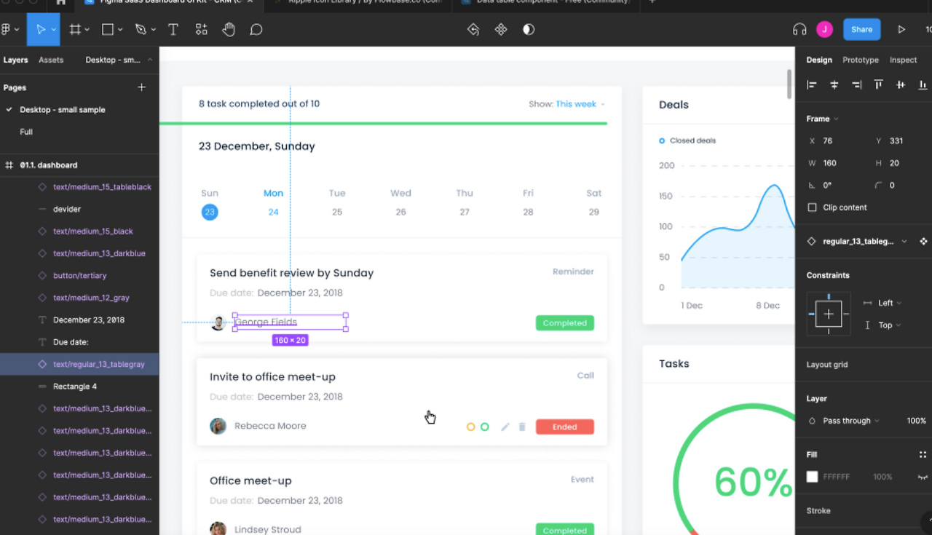Select the Move tool in toolbar
Screen dimensions: 932x535
(40, 30)
